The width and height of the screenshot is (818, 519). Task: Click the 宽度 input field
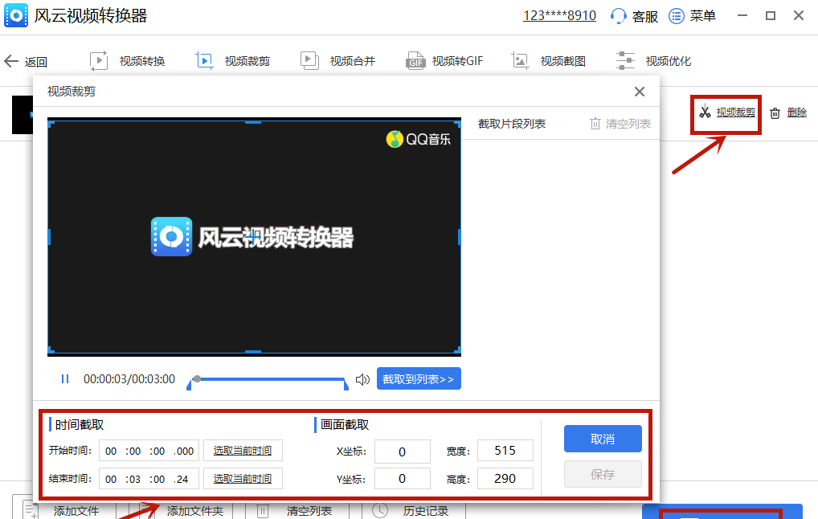(x=505, y=450)
